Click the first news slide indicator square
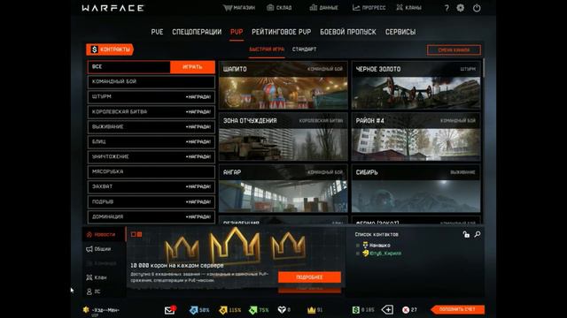 point(134,235)
